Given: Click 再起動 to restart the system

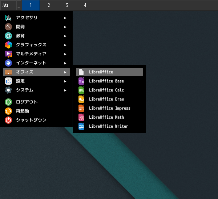Looking at the screenshot, I should tap(22, 111).
